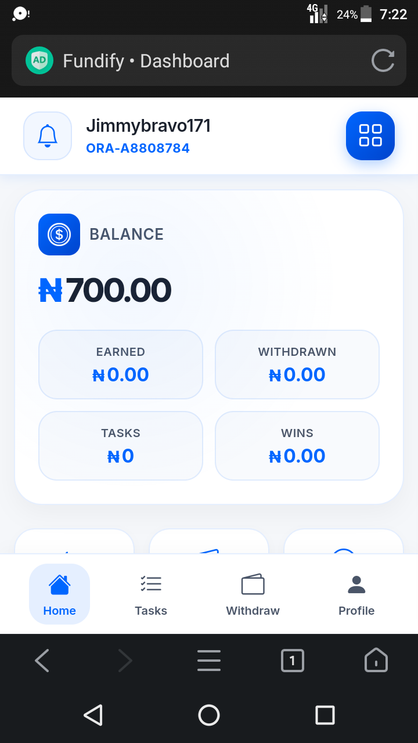
Task: Switch to the Tasks tab
Action: [x=151, y=594]
